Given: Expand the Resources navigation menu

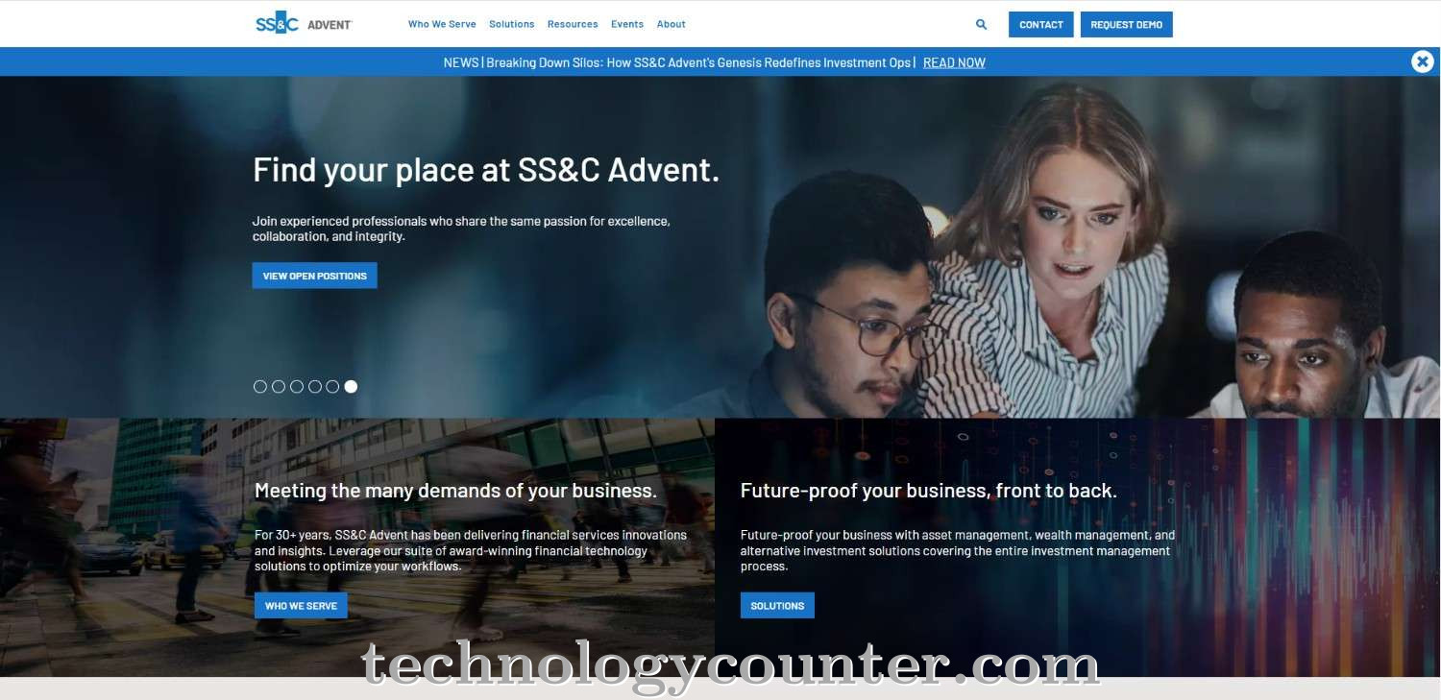Looking at the screenshot, I should (573, 24).
